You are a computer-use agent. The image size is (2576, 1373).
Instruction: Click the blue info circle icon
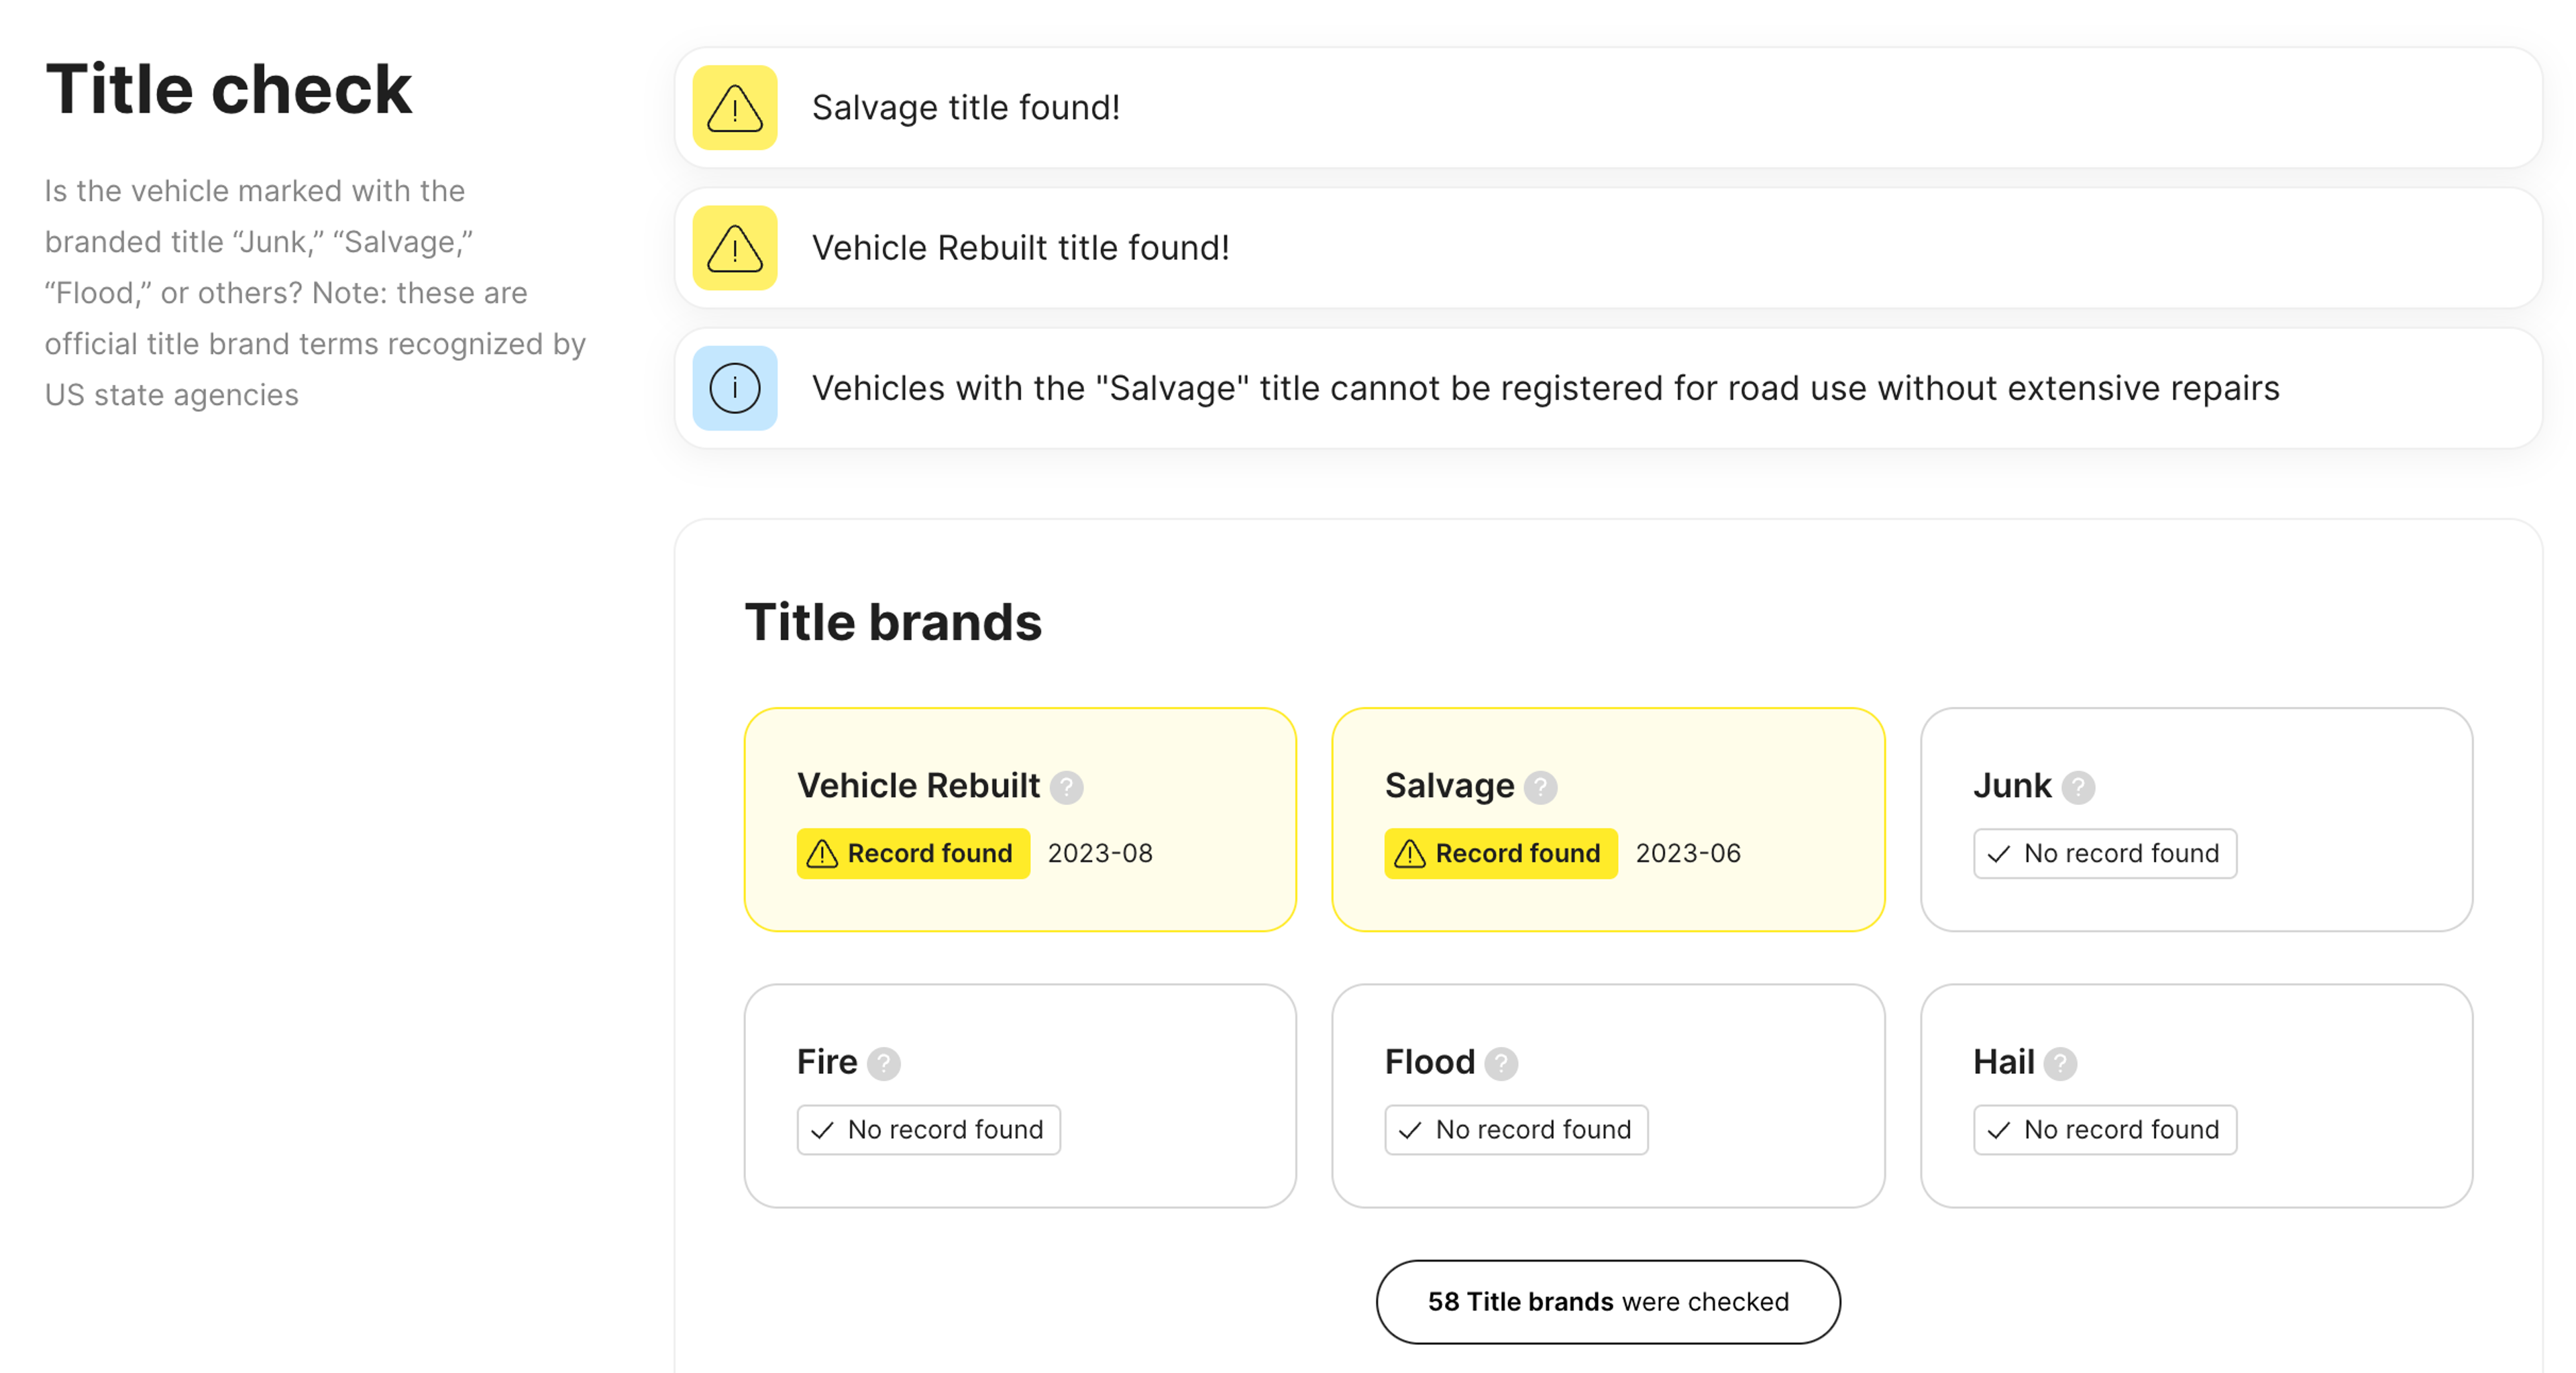point(735,388)
